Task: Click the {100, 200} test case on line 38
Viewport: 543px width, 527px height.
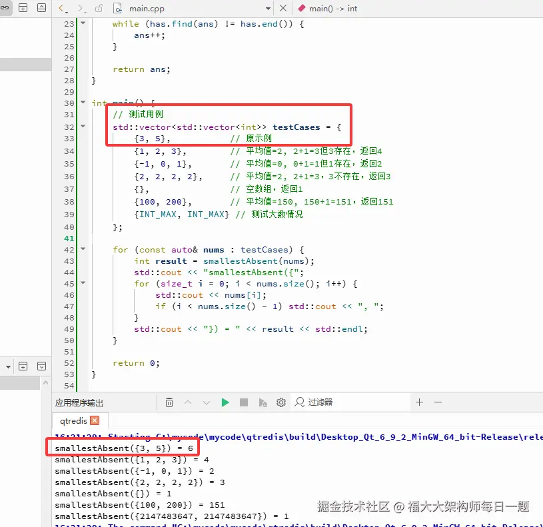Action: (x=162, y=202)
